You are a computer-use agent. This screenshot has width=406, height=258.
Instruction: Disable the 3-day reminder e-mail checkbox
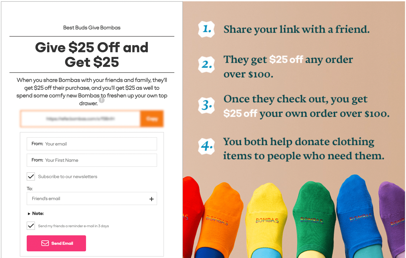click(x=30, y=225)
